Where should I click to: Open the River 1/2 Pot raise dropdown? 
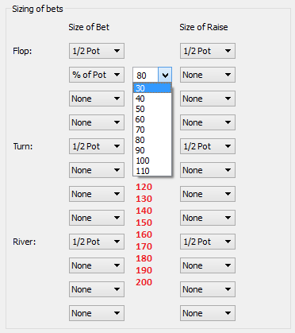208,242
